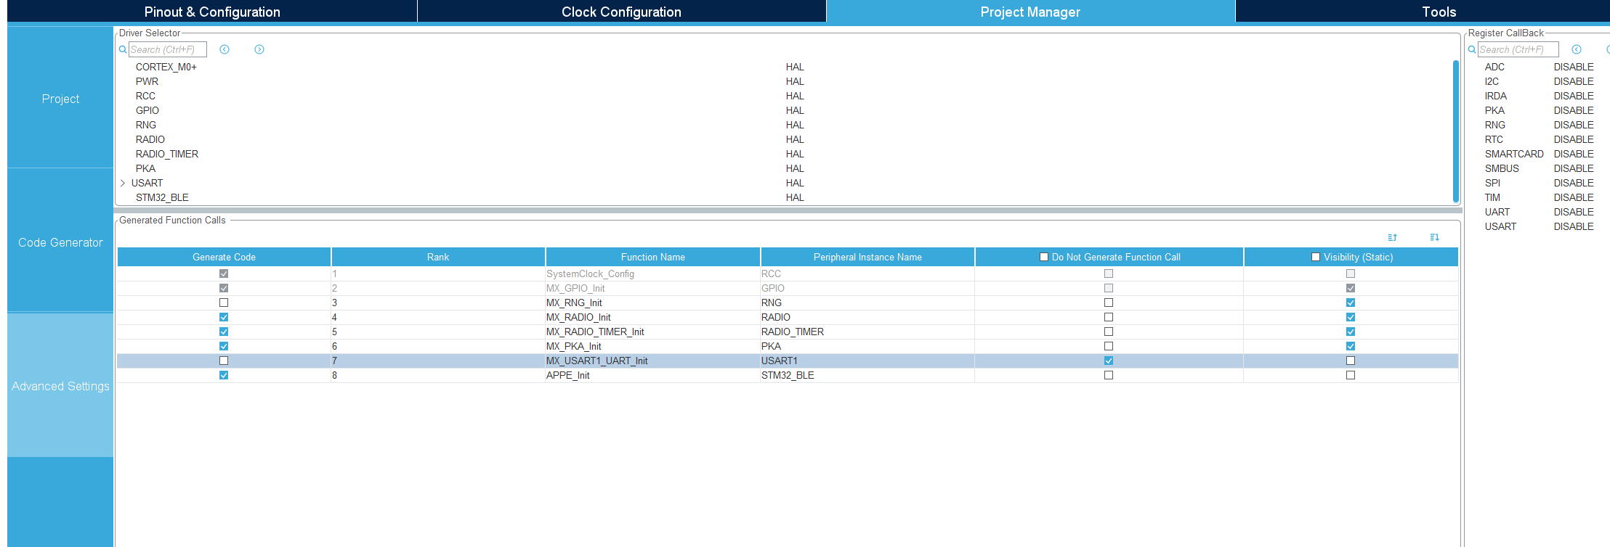Click the ascending sort icon above function table
Screen dimensions: 1610x547
(1392, 237)
